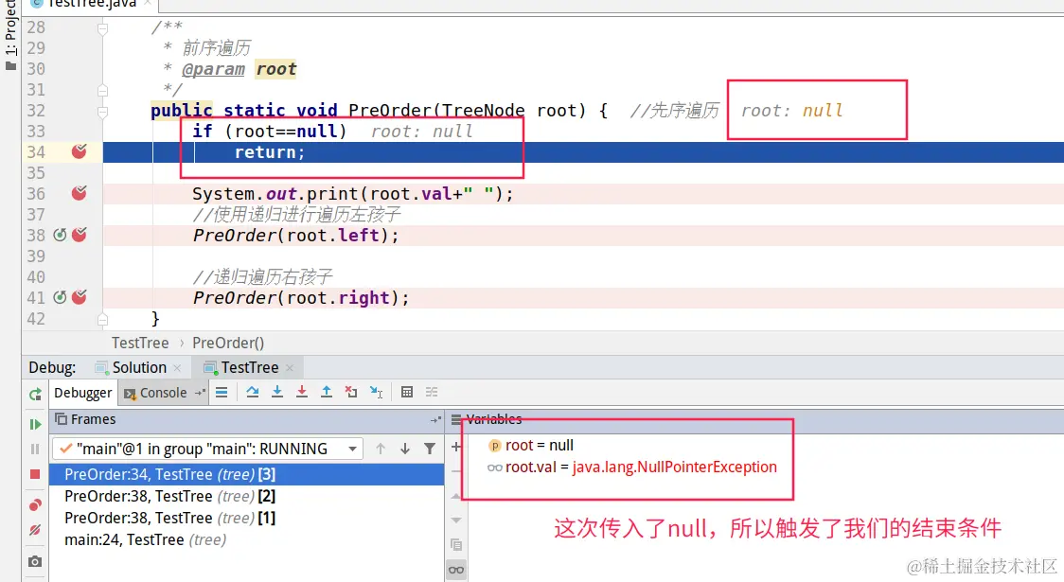Click recursive call marker on line 38

click(x=60, y=235)
